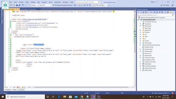Open the DOCTYPE: XHTML5 dropdown
Viewport: 176px width, 99px height.
click(x=100, y=5)
